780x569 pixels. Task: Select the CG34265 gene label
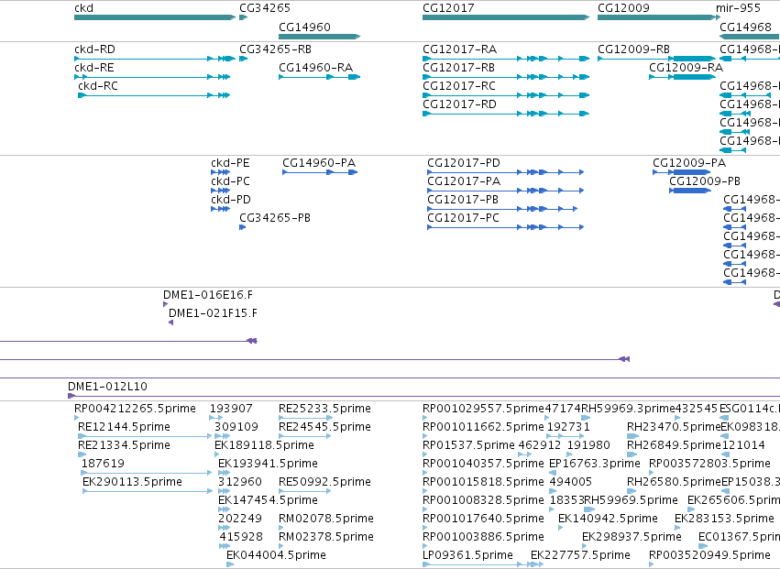pos(265,8)
